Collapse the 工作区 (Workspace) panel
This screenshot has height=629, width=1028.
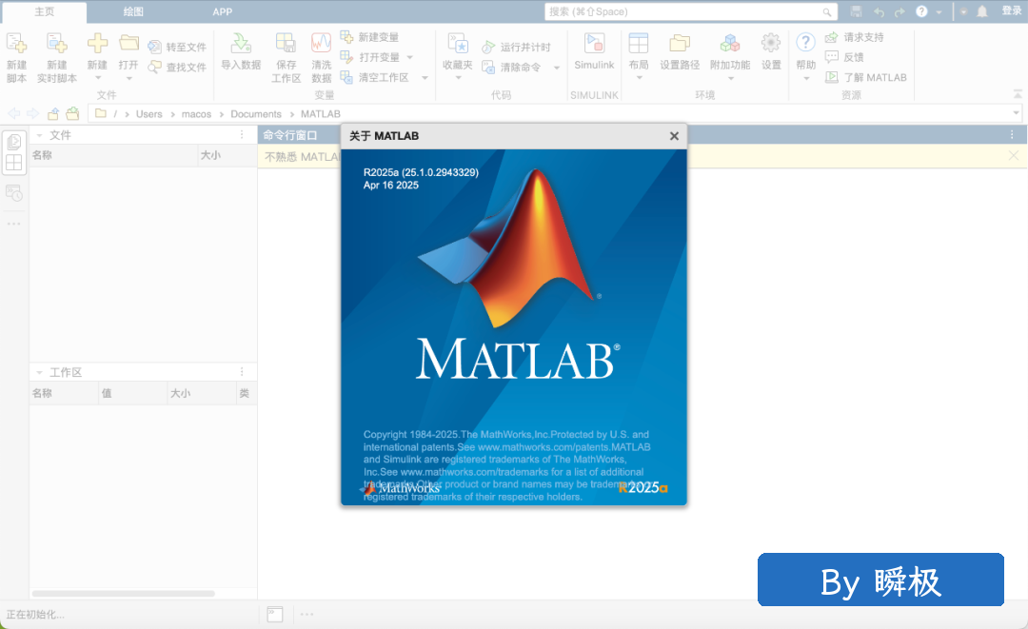(x=39, y=372)
